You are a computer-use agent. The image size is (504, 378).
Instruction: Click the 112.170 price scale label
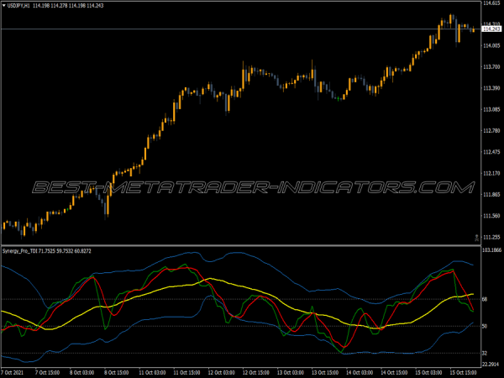pyautogui.click(x=490, y=174)
